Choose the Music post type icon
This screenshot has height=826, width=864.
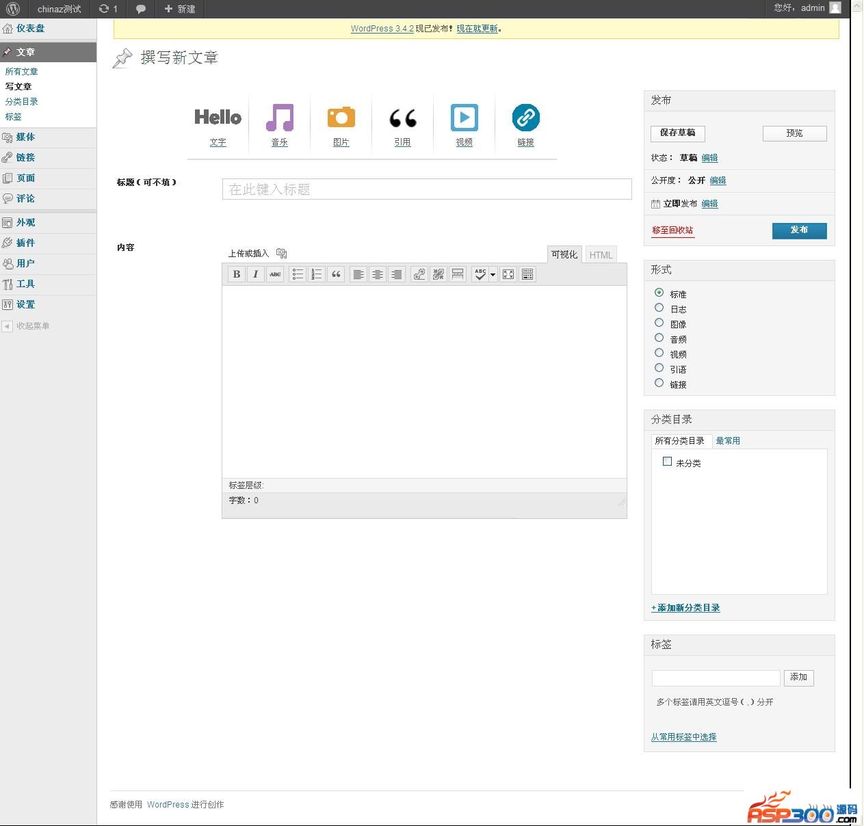279,118
